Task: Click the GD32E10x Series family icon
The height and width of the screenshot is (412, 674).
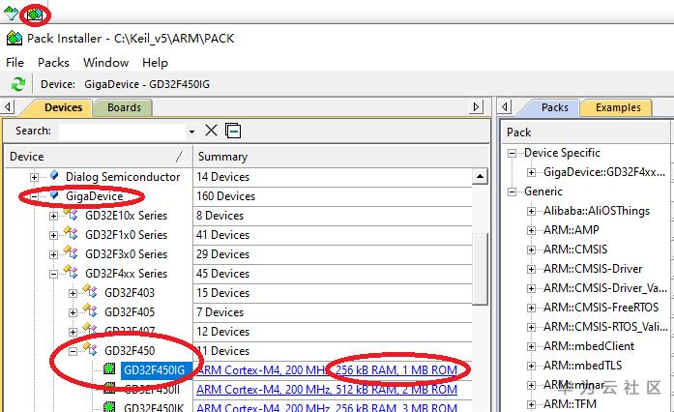Action: pos(71,214)
